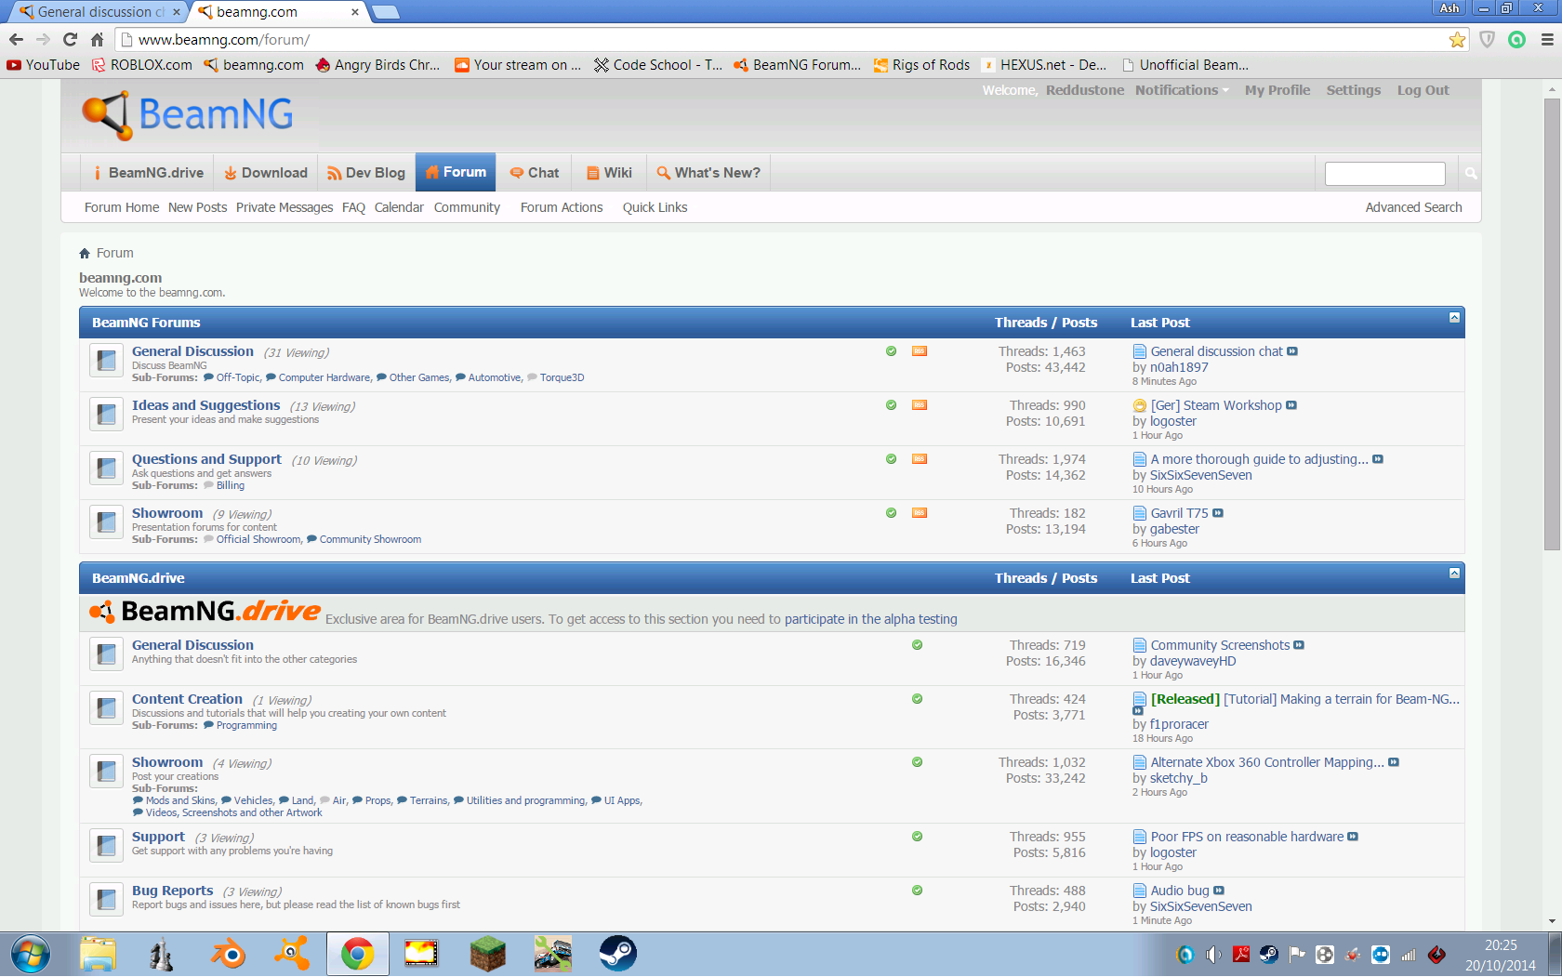This screenshot has height=977, width=1562.
Task: Bookmark this page with the star icon
Action: pyautogui.click(x=1457, y=39)
